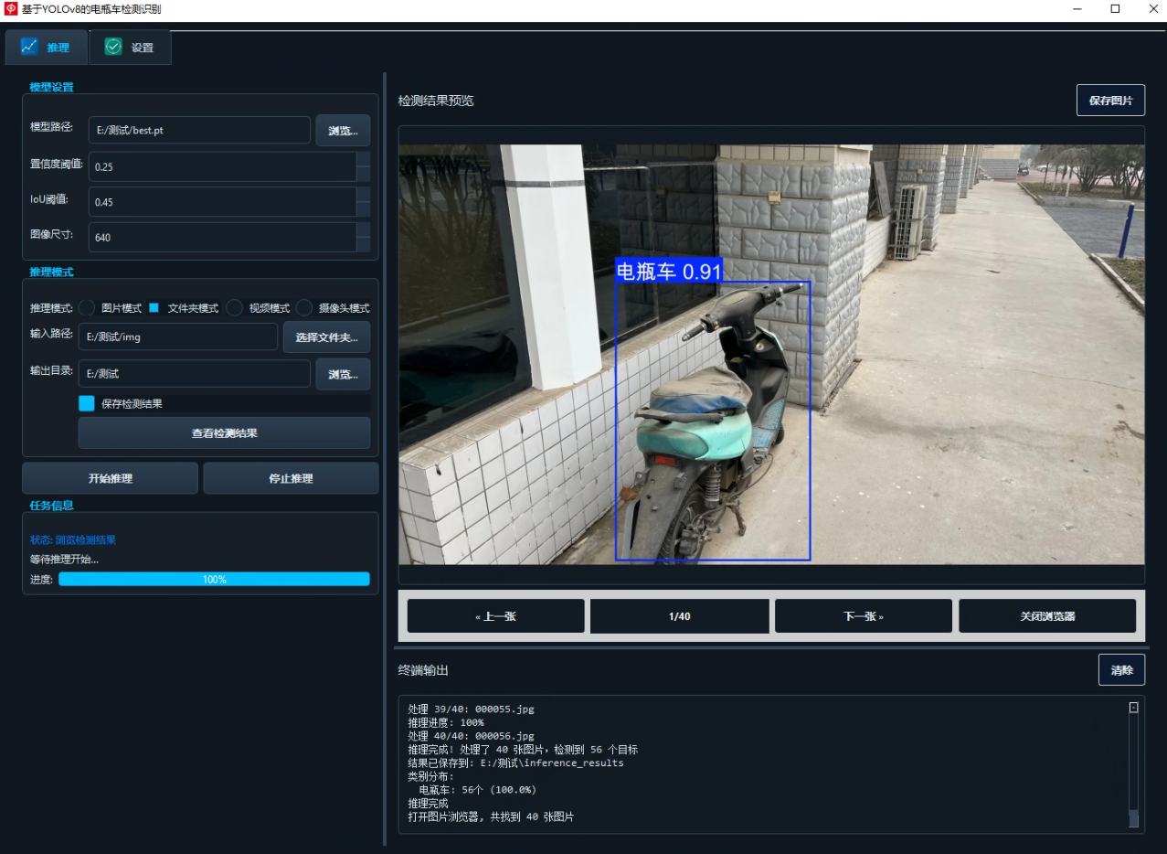Screen dimensions: 1167x854
Task: Adjust the IoU阈值 spinner control
Action: click(x=363, y=202)
